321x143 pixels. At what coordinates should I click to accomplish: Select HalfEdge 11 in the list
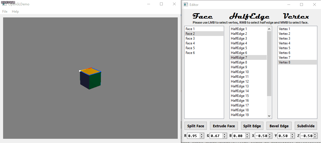(248, 77)
